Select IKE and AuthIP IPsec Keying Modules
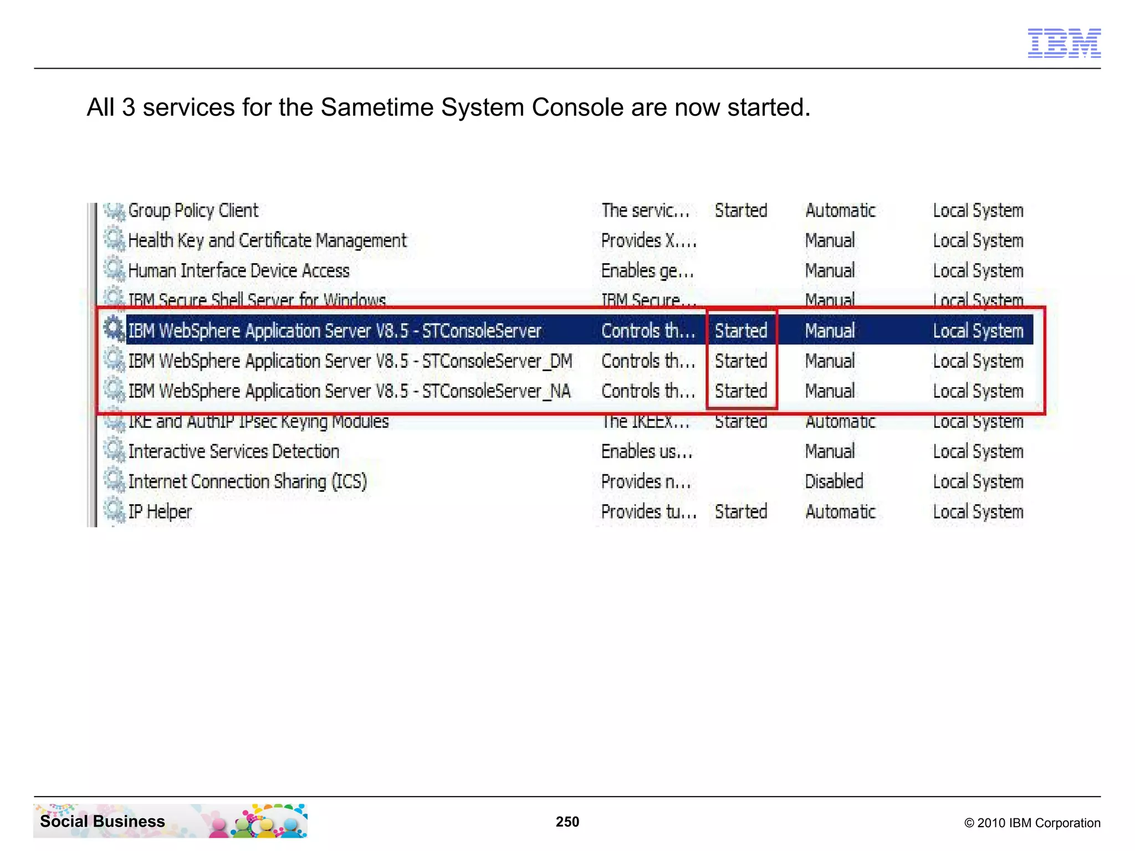This screenshot has height=851, width=1135. [258, 421]
